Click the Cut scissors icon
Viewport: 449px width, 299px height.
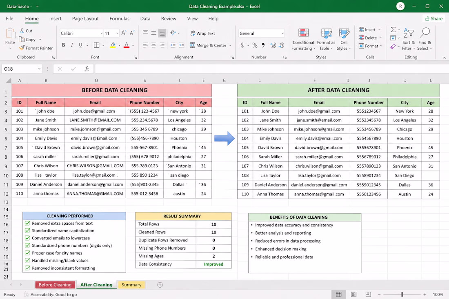(x=22, y=30)
